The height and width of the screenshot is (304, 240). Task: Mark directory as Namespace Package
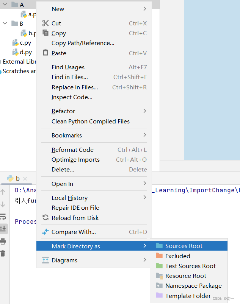coord(189,285)
